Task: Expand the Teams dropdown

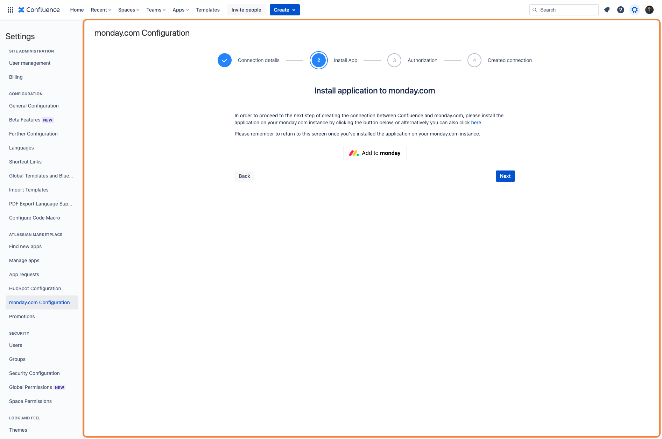Action: click(156, 10)
